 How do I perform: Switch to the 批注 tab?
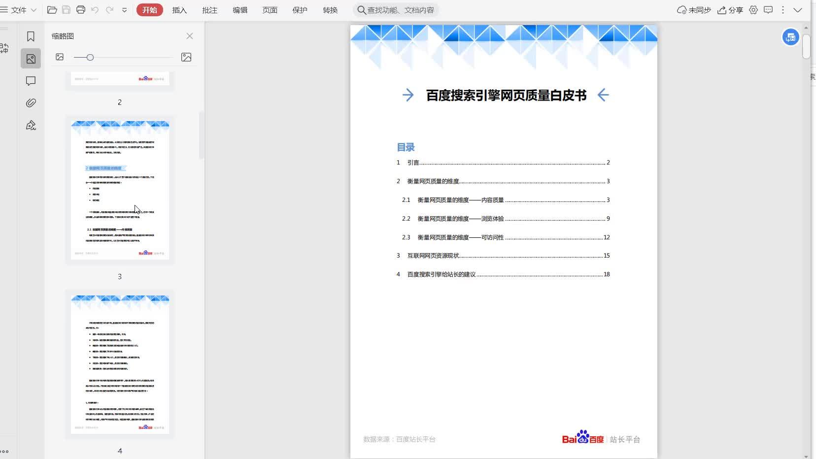(x=209, y=10)
